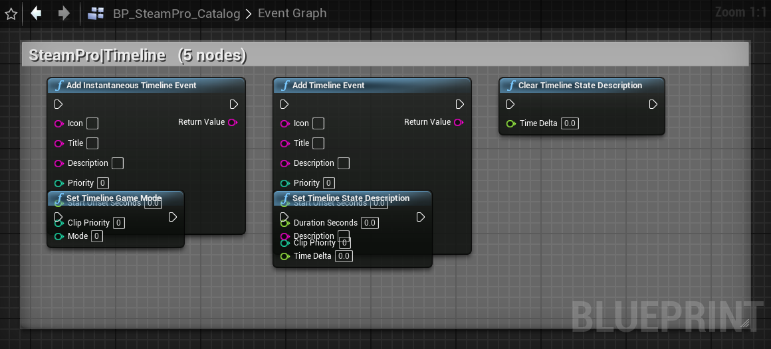Click Icon input box on Add Instantaneous Timeline Event

pyautogui.click(x=92, y=123)
